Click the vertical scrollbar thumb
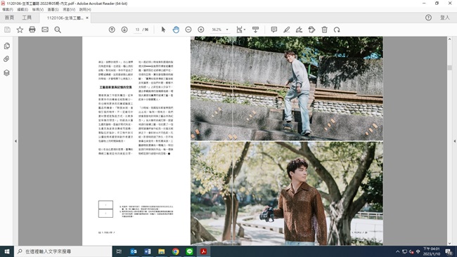 [x=450, y=68]
